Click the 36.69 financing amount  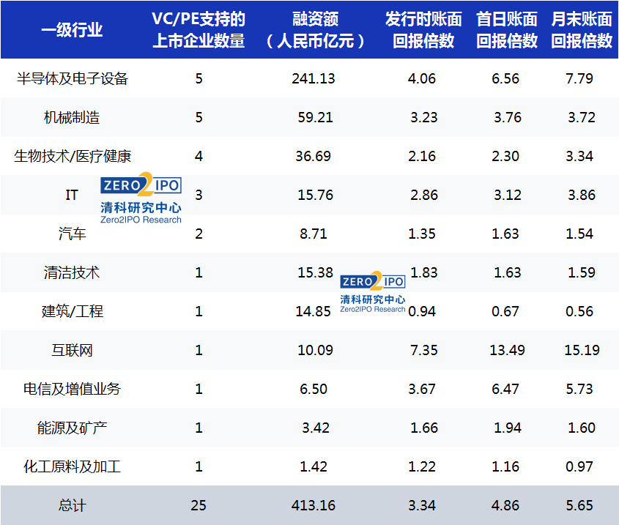point(314,156)
